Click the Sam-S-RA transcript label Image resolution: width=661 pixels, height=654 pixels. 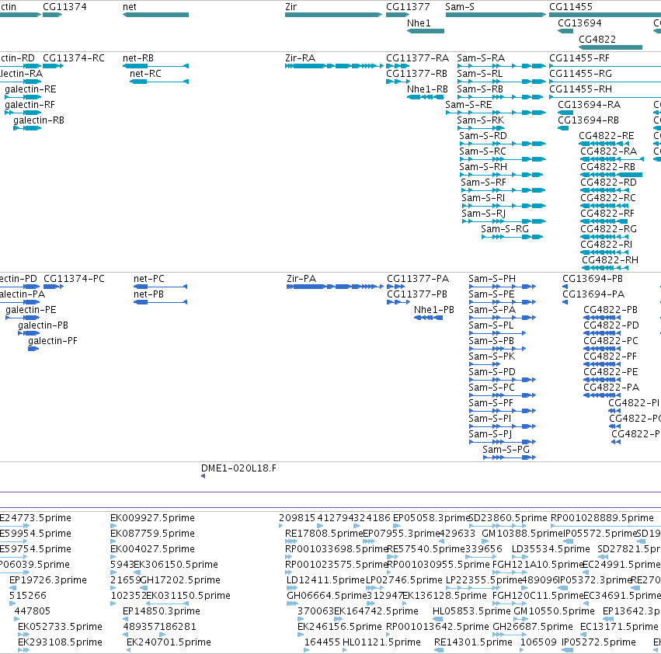pos(481,58)
